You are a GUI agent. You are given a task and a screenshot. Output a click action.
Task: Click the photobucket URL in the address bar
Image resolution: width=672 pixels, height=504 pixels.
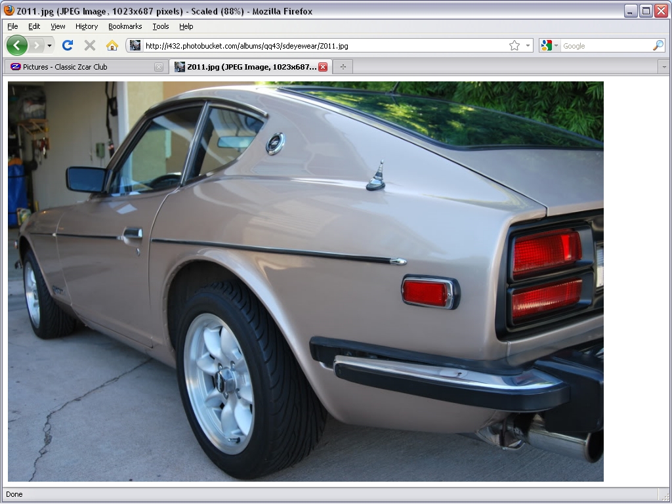click(247, 46)
